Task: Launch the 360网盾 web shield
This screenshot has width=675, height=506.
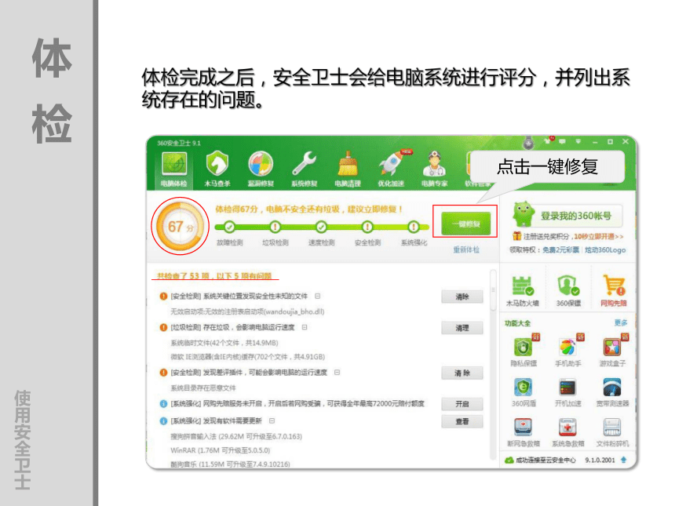Action: [524, 392]
